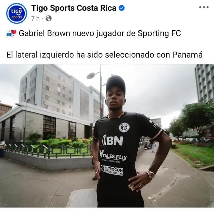The image size is (214, 212).
Task: Click the Metrocom sponsor logo
Action: coord(112,170)
